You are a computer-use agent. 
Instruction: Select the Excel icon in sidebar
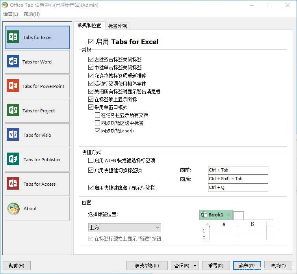13,37
